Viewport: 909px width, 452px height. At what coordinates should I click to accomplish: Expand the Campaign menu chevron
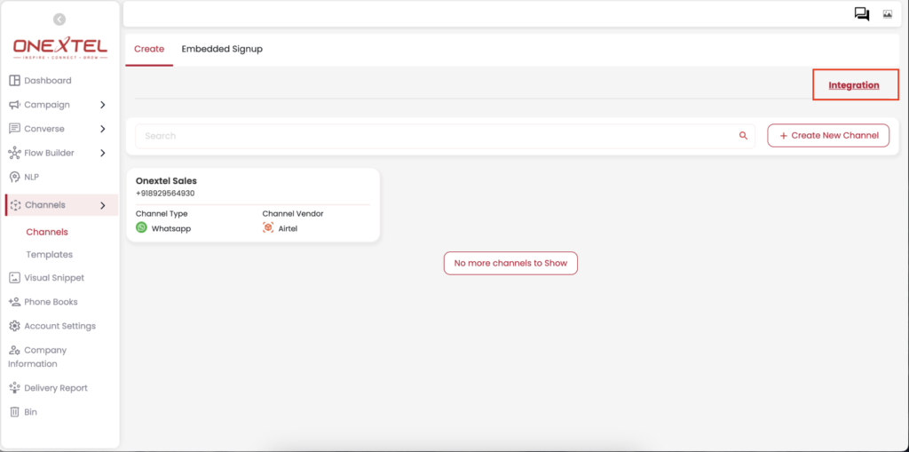pos(103,105)
